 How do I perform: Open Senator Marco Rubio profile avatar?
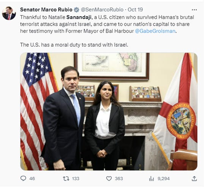point(9,13)
